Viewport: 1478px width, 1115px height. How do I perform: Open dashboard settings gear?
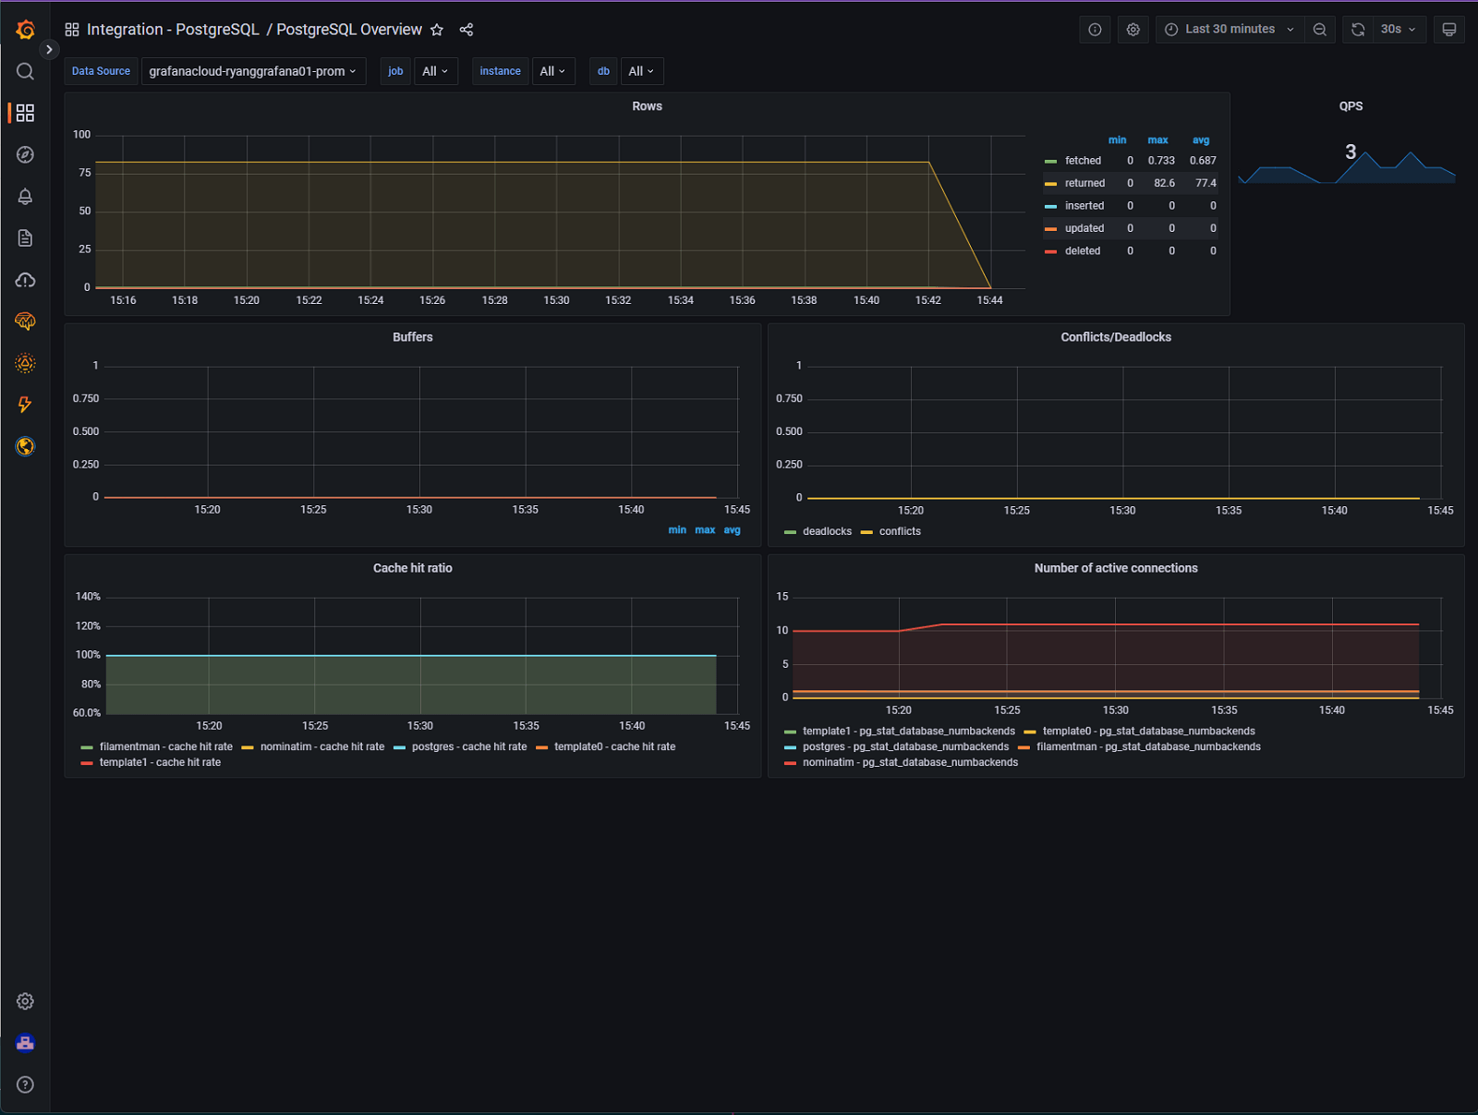(1133, 29)
